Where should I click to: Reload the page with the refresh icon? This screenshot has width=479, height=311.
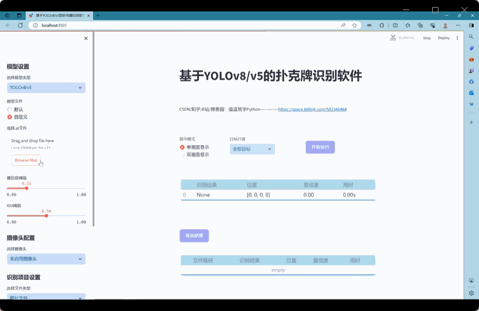point(20,25)
